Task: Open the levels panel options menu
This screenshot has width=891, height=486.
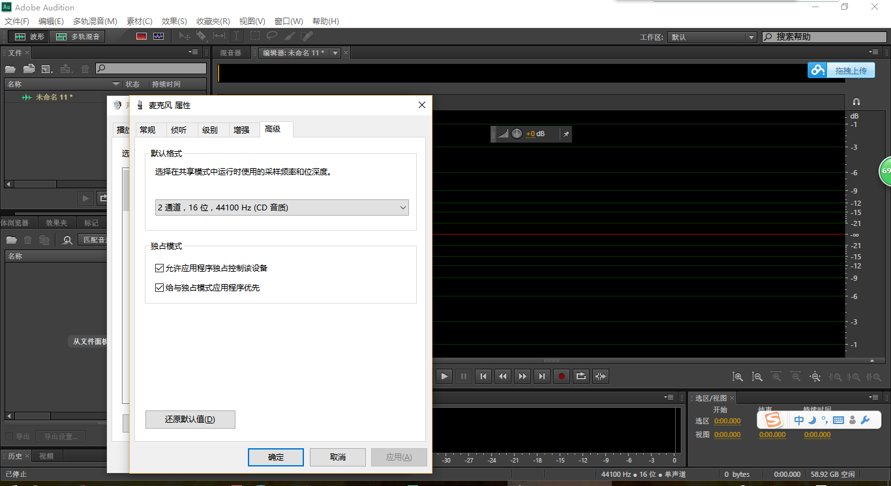Action: 669,397
